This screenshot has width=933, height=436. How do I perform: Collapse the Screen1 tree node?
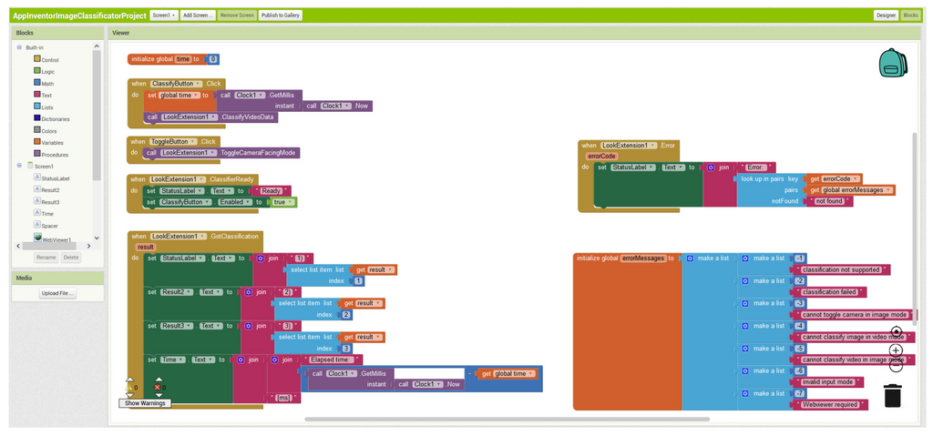tap(20, 166)
